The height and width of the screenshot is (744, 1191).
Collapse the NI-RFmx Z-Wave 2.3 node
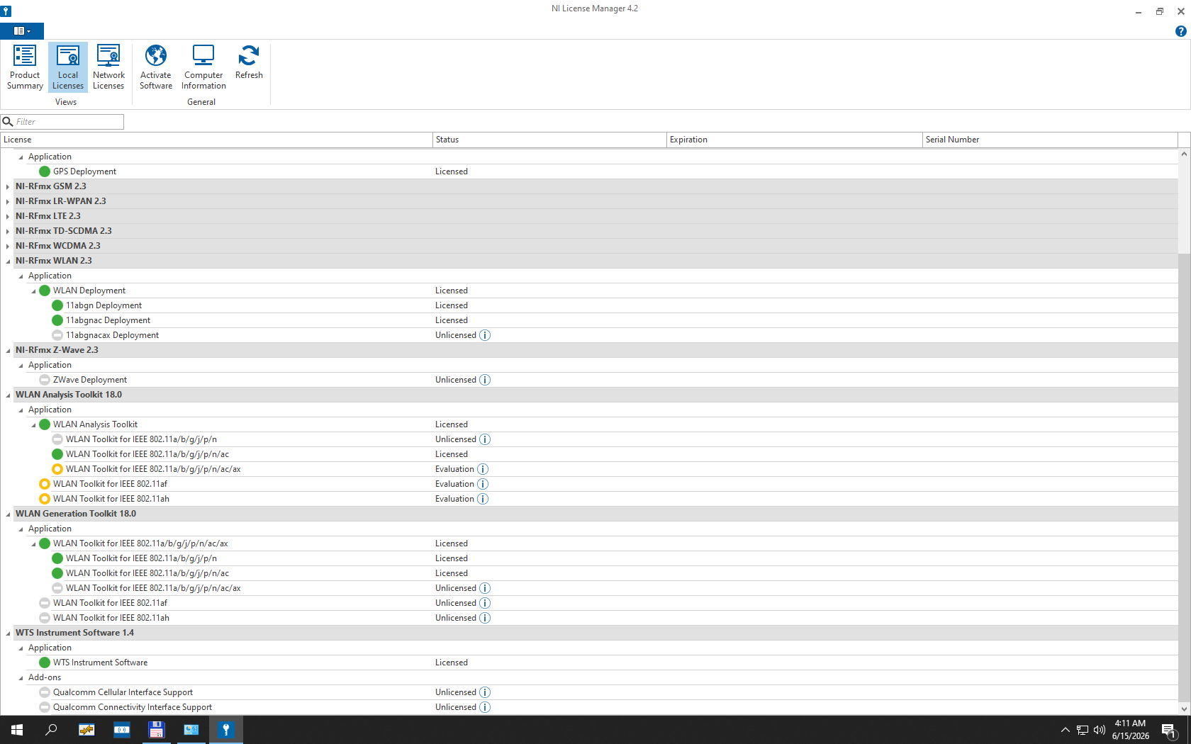(8, 351)
